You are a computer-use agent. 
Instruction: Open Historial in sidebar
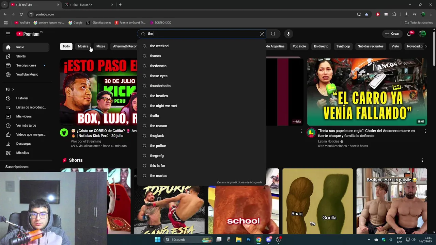pos(27,98)
